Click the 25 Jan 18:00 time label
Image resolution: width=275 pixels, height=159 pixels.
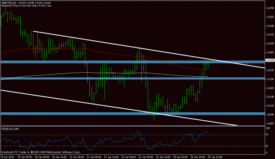point(215,157)
